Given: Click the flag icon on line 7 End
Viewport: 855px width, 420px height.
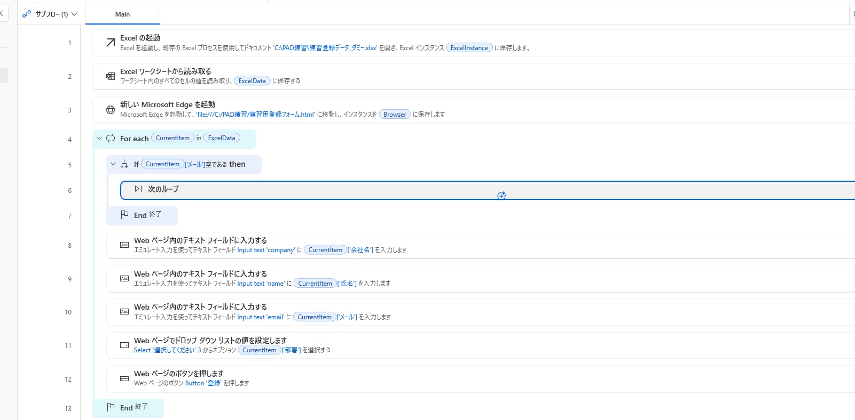Looking at the screenshot, I should pos(124,215).
